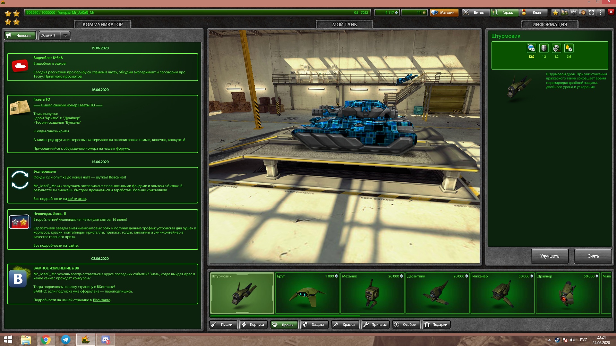Viewport: 616px width, 346px height.
Task: Select the Штурмовик drone card
Action: coord(242,293)
